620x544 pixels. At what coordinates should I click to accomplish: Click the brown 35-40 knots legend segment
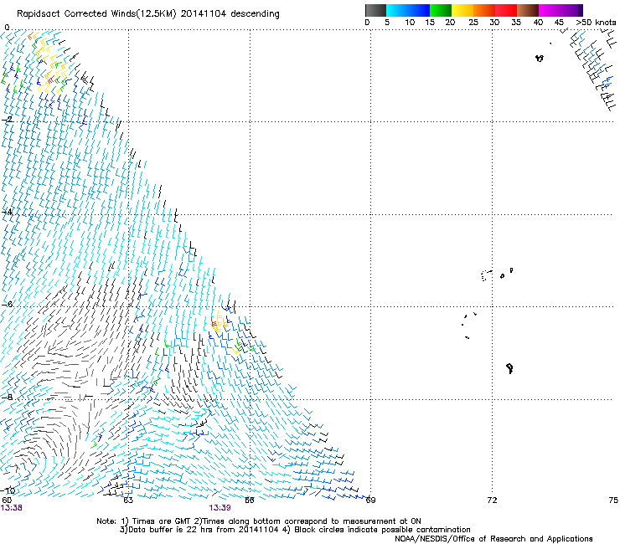[528, 10]
